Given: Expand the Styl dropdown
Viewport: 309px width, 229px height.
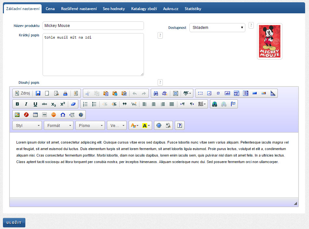Looking at the screenshot, I should pyautogui.click(x=27, y=126).
